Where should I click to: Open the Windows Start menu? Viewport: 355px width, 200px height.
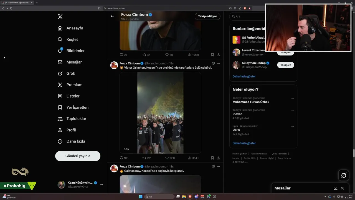(141, 197)
